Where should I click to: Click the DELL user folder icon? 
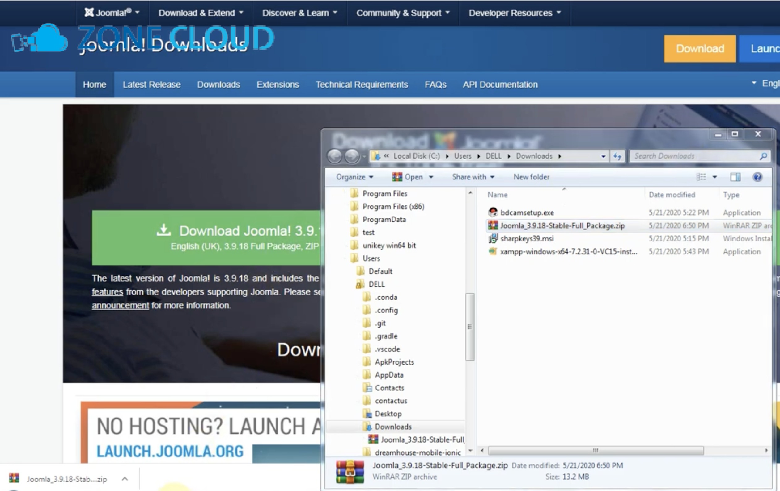click(360, 284)
